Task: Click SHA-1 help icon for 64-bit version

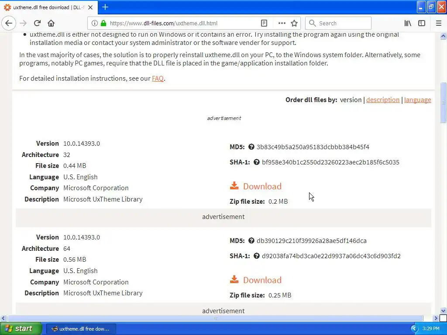Action: (x=257, y=256)
